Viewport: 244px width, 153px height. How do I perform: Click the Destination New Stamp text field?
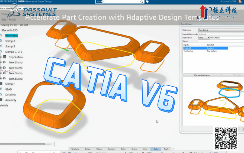tap(227, 38)
